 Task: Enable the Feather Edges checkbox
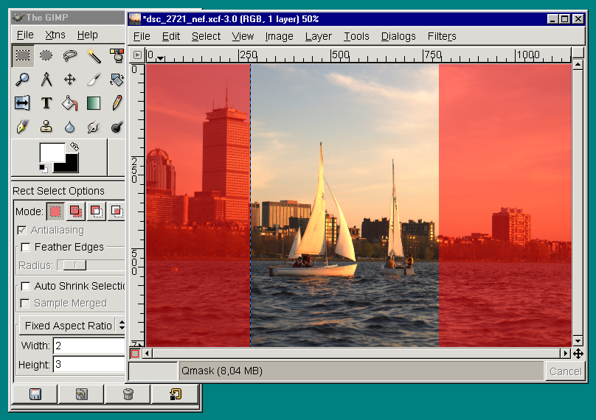pos(26,248)
